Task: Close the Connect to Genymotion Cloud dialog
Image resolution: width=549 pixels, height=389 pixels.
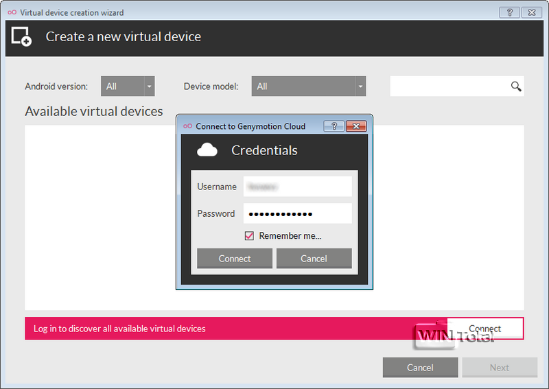Action: pos(356,126)
